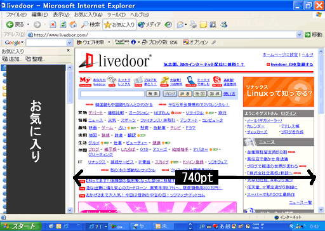Viewport: 325px width, 231px height.
Task: Open the お気に入り menu in the menu bar
Action: [88, 15]
